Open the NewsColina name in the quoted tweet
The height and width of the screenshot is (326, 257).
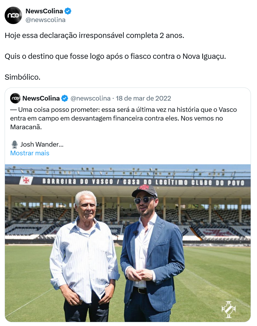(41, 98)
